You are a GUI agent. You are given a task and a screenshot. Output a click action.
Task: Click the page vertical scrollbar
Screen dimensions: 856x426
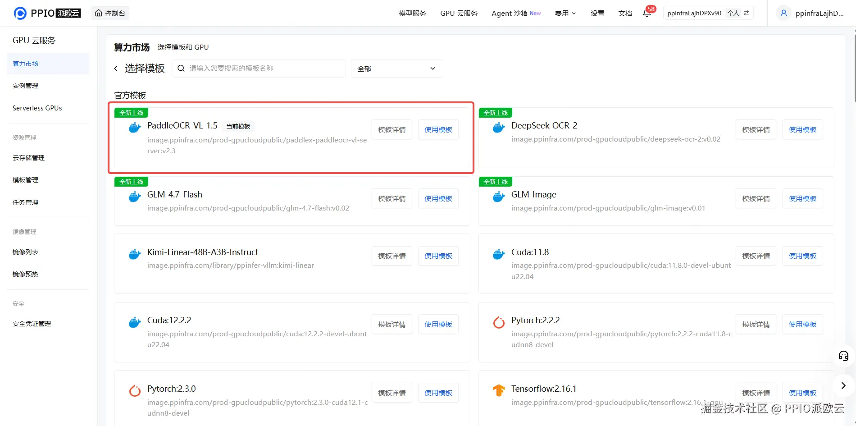(x=855, y=68)
